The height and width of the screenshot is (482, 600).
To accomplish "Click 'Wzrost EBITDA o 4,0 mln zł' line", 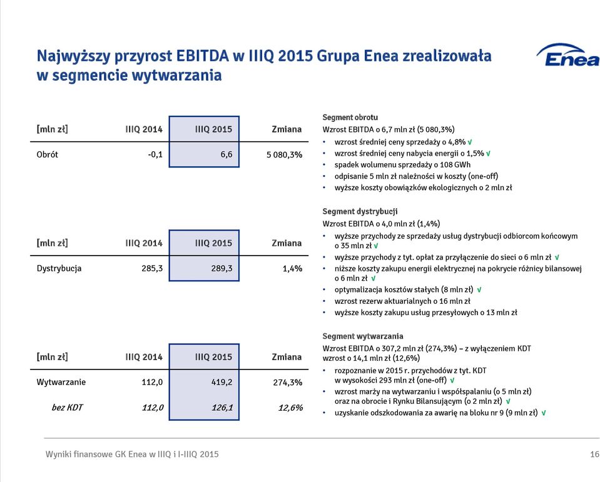I will [381, 224].
